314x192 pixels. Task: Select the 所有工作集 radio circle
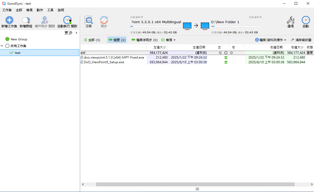[x=7, y=46]
